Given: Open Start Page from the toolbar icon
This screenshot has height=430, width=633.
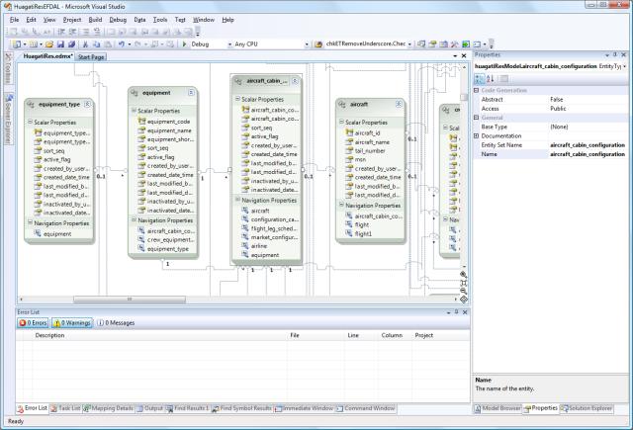Looking at the screenshot, I should click(x=466, y=43).
